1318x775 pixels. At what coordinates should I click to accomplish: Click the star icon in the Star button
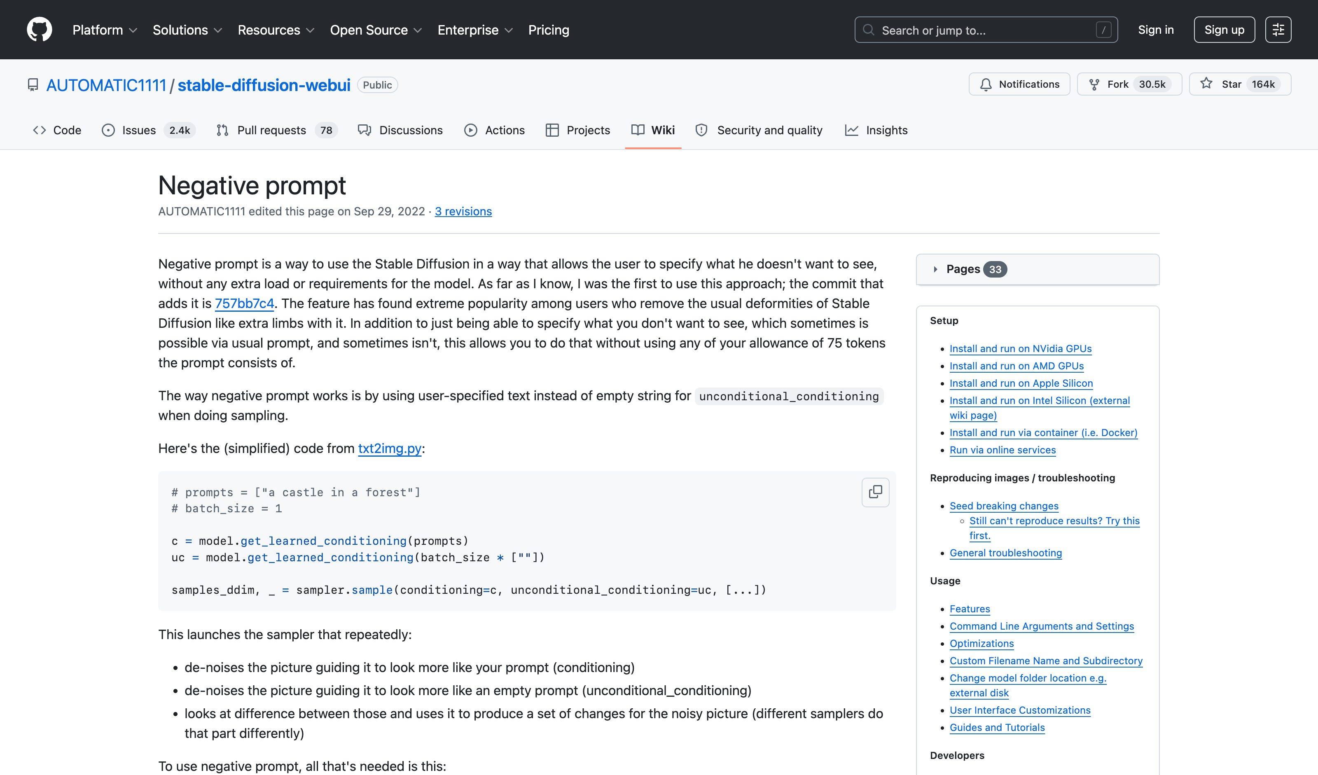[1206, 84]
